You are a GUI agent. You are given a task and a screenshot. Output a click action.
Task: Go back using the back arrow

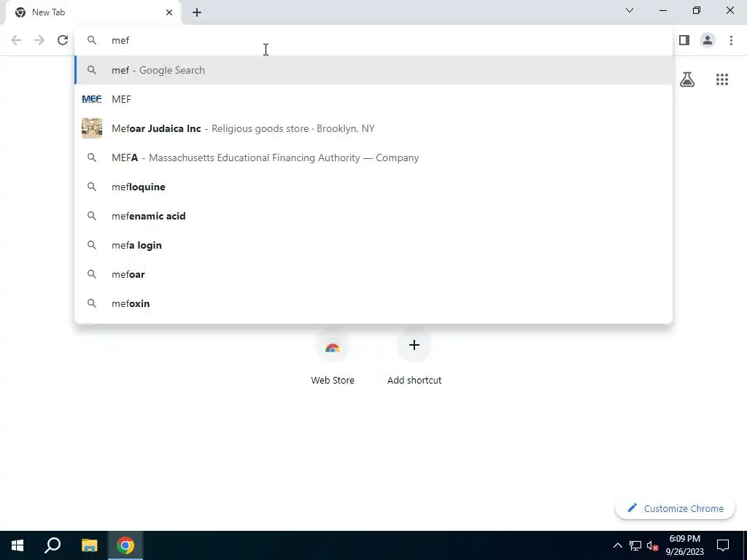(16, 40)
